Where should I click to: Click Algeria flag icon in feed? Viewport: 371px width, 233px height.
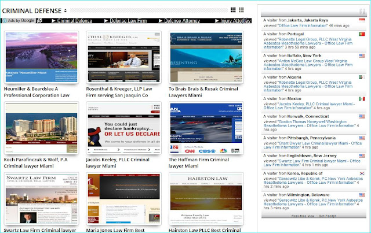pyautogui.click(x=362, y=77)
